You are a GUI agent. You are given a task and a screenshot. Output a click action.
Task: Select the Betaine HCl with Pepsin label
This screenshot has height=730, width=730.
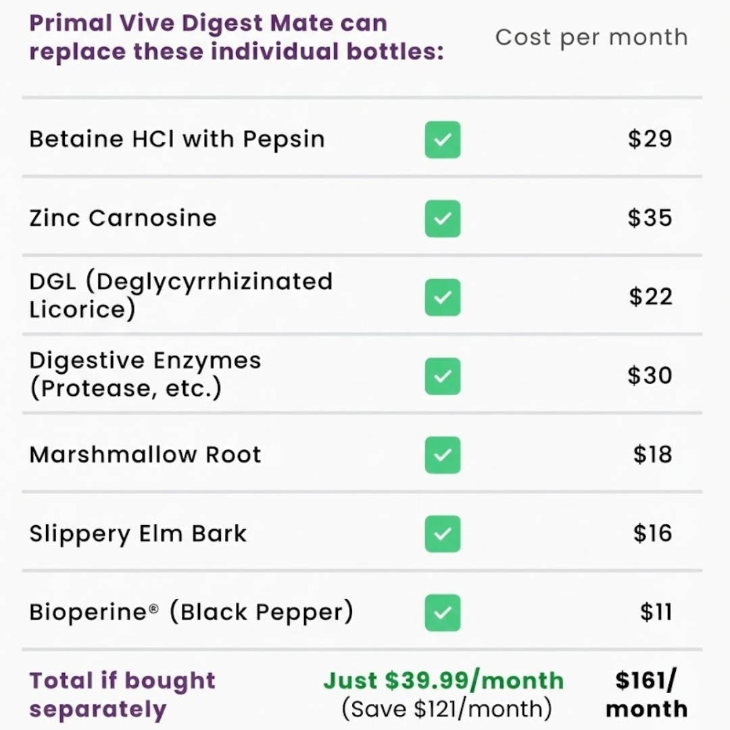(177, 139)
